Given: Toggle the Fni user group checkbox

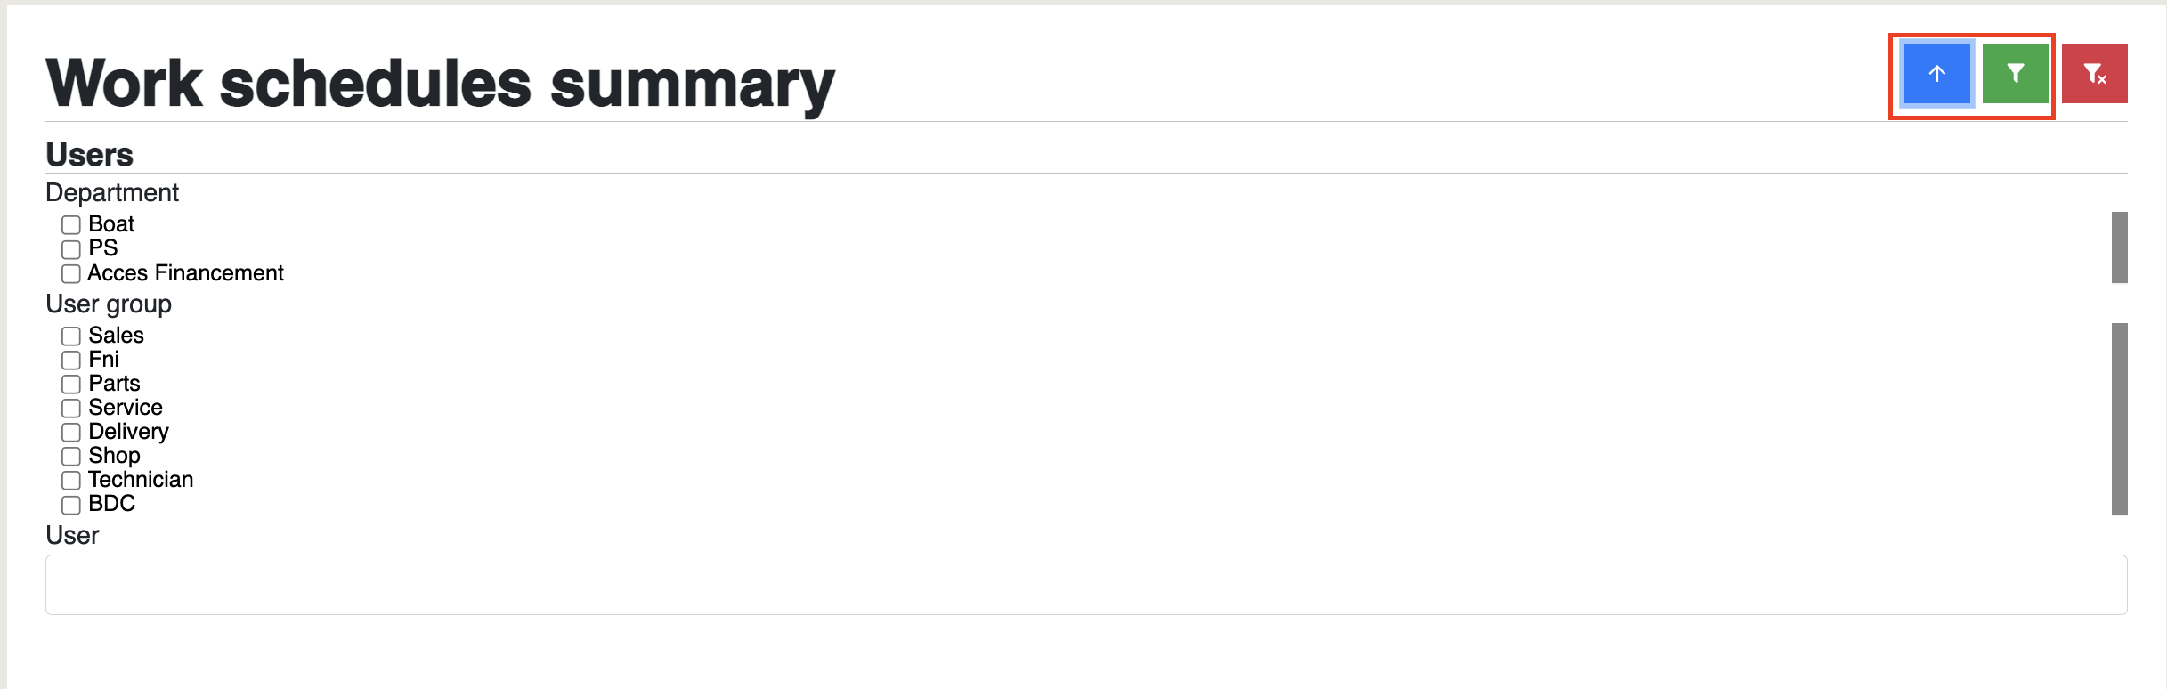Looking at the screenshot, I should tap(71, 360).
